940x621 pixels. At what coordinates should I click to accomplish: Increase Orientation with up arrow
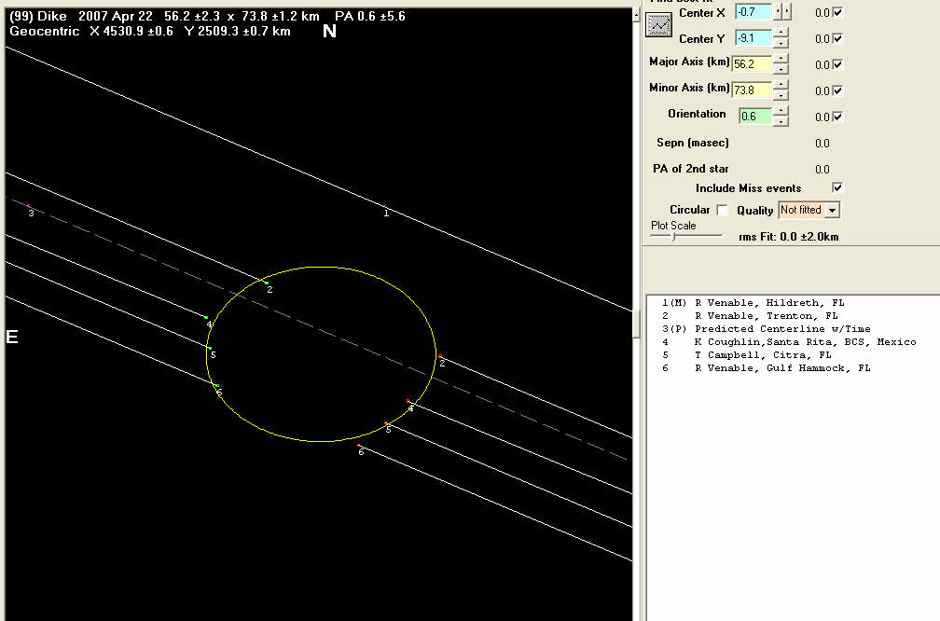tap(781, 112)
